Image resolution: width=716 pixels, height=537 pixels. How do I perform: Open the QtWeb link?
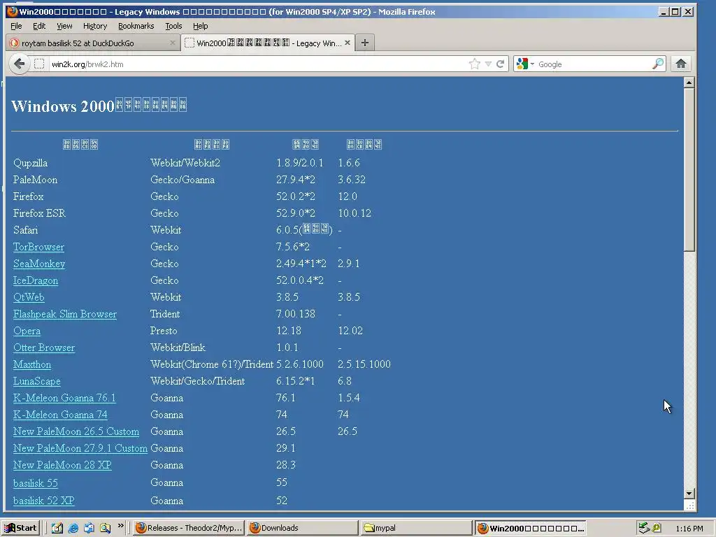tap(29, 297)
